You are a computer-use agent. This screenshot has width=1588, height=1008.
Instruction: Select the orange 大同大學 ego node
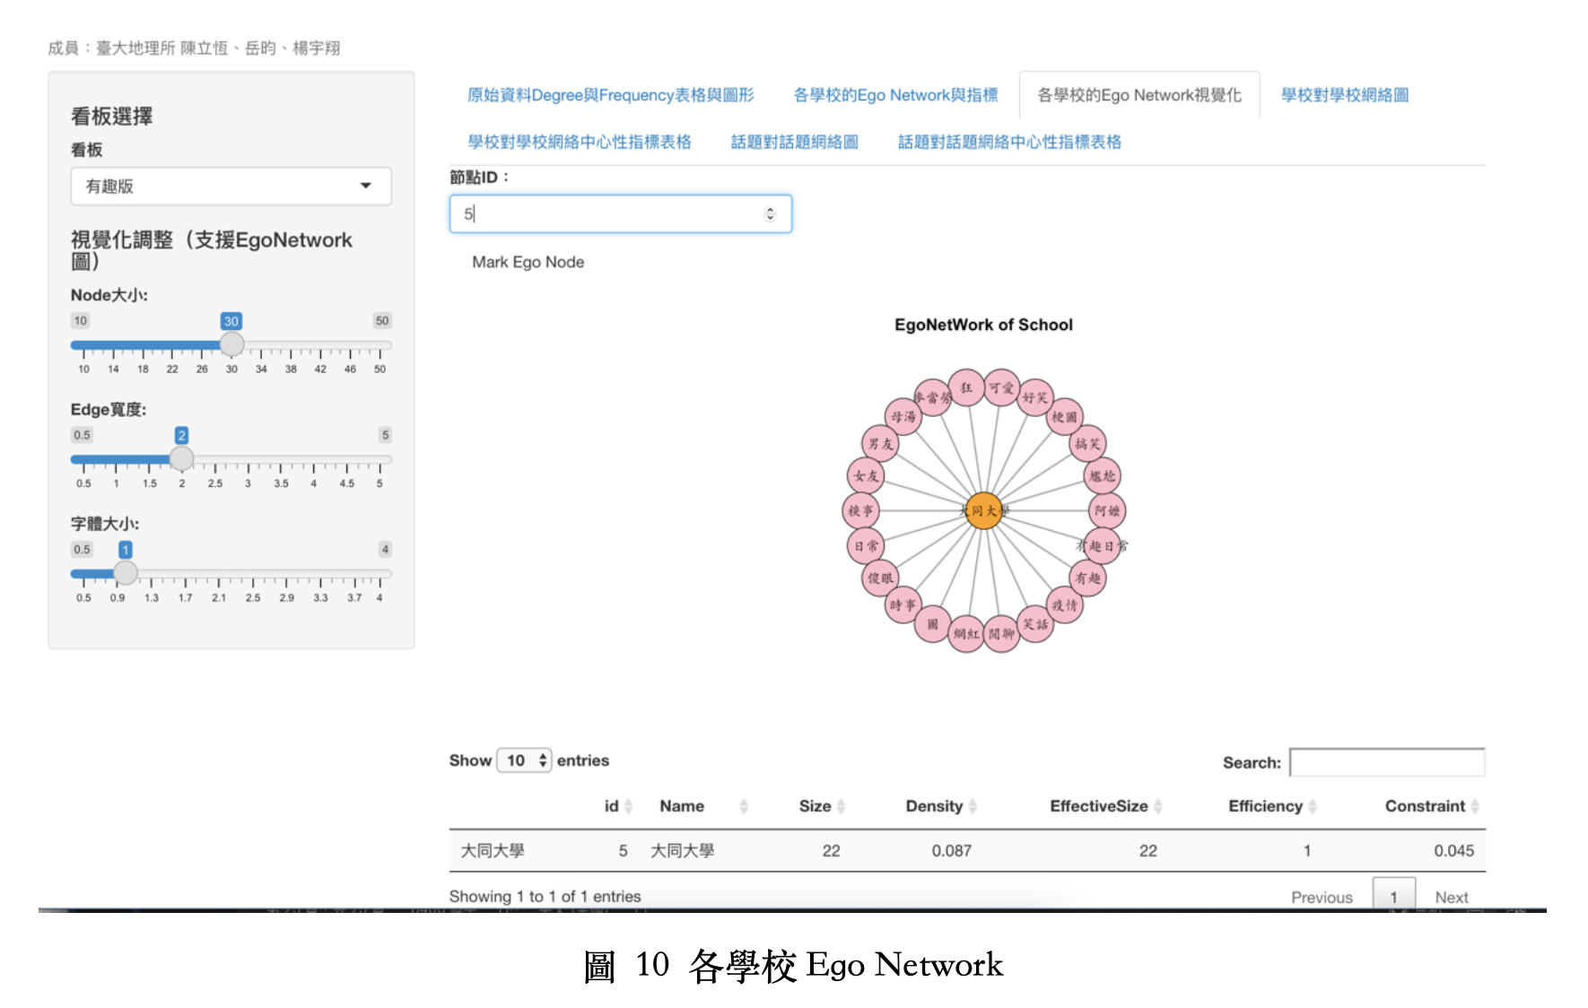(x=983, y=510)
